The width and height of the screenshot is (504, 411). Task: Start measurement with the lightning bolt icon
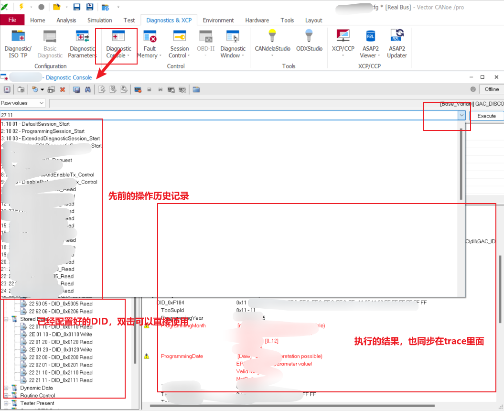click(x=21, y=7)
